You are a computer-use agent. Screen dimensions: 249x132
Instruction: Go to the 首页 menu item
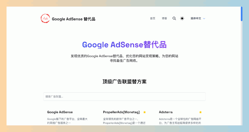pyautogui.click(x=153, y=18)
